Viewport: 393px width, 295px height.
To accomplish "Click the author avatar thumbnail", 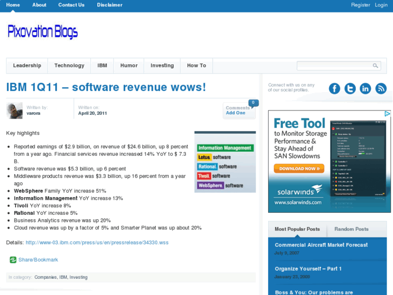I will 14,110.
